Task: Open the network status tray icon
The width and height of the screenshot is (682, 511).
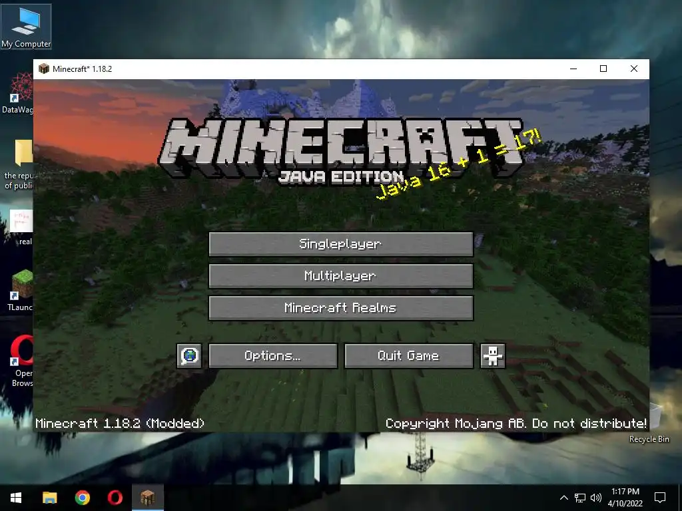Action: pos(580,498)
